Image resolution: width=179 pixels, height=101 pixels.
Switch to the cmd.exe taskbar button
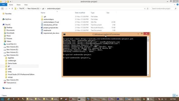coord(81,99)
